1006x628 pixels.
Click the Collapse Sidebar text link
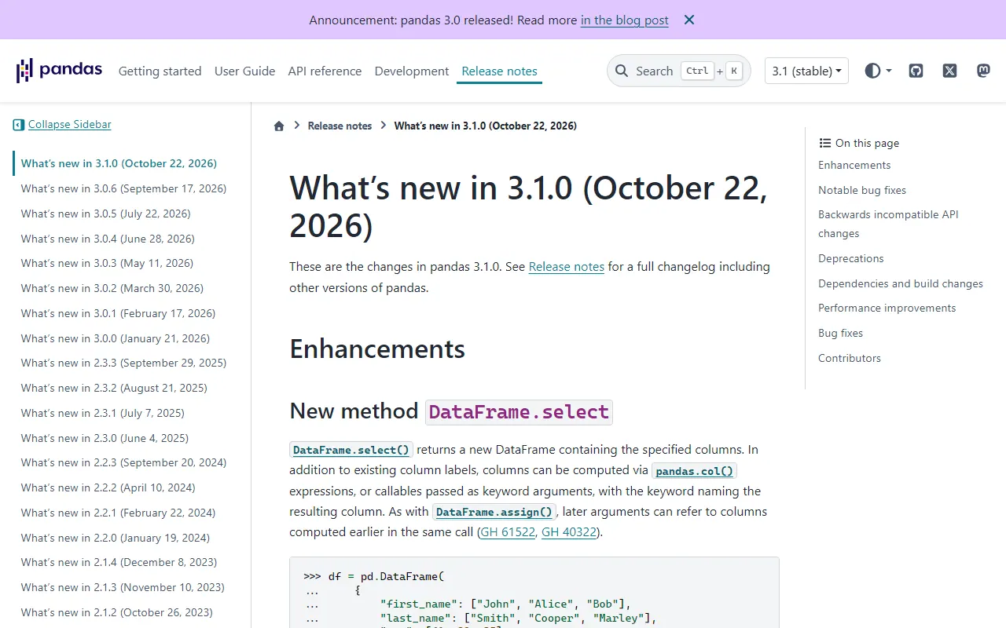[70, 125]
